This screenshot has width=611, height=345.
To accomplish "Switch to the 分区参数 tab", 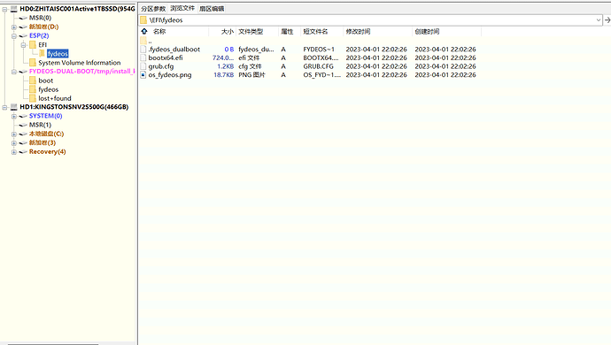I will (153, 8).
